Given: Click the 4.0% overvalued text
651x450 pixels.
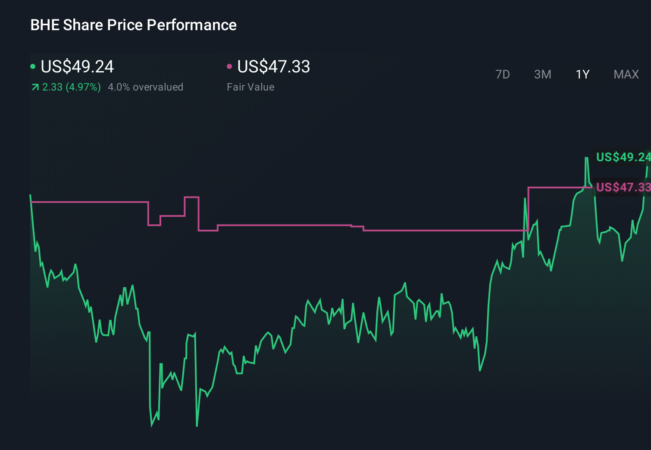Looking at the screenshot, I should tap(145, 87).
